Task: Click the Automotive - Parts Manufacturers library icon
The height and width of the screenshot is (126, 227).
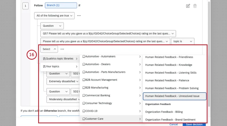Action: pyautogui.click(x=84, y=72)
